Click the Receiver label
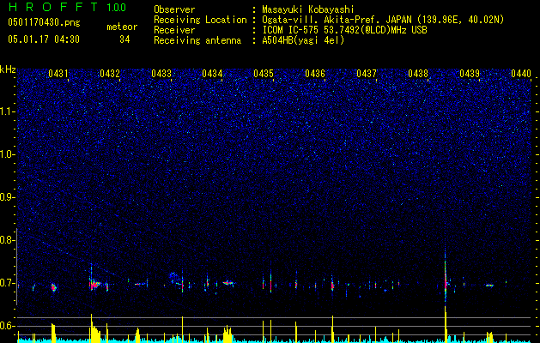Viewport: 540px width, 343px height. [x=174, y=30]
